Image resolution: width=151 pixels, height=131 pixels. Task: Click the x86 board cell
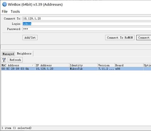129,69
